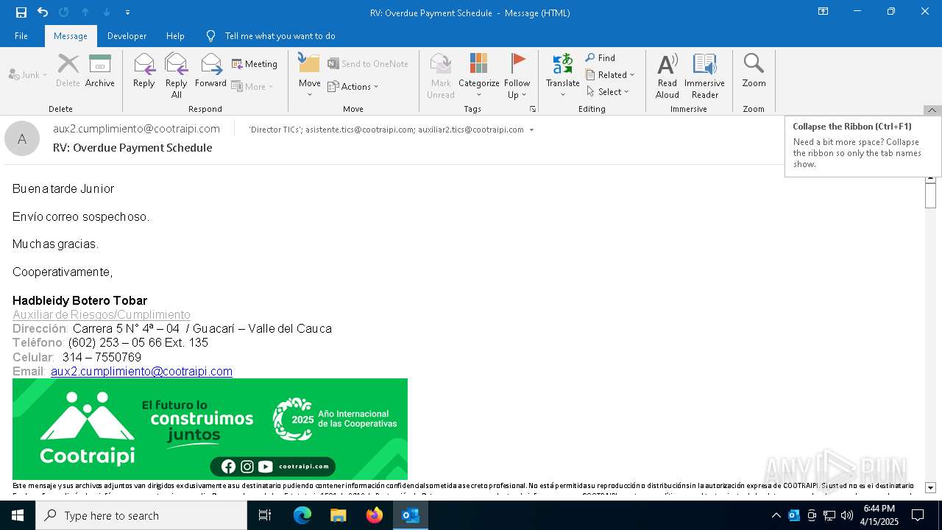Start Read Aloud

tap(667, 76)
